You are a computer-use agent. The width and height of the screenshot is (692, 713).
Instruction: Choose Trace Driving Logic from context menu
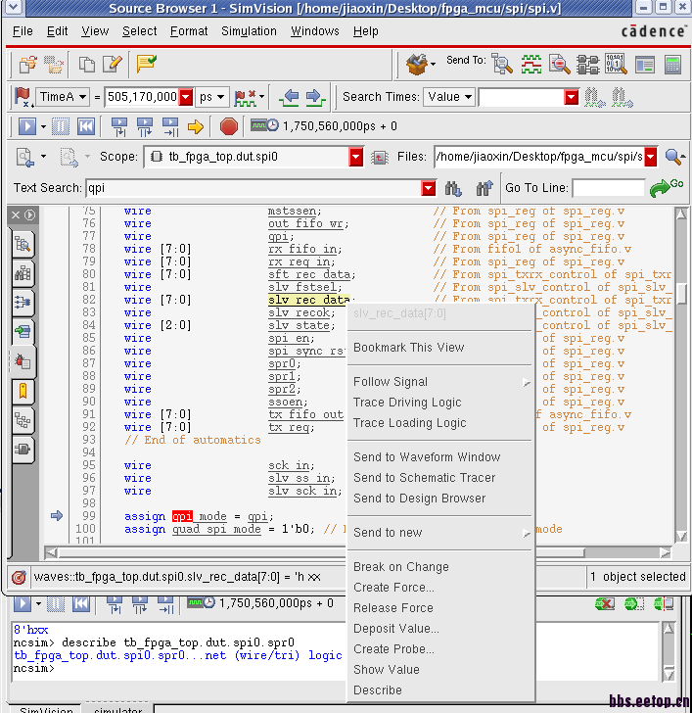tap(406, 403)
